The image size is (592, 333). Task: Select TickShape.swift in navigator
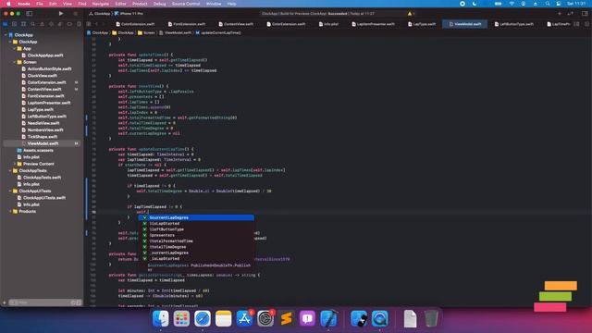click(x=42, y=137)
